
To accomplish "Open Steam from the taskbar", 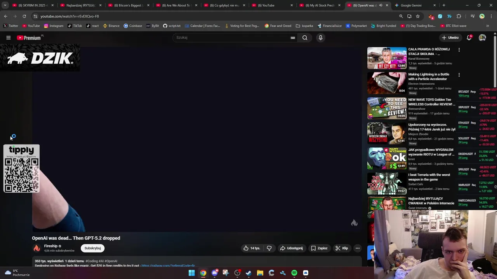I will pyautogui.click(x=248, y=273).
